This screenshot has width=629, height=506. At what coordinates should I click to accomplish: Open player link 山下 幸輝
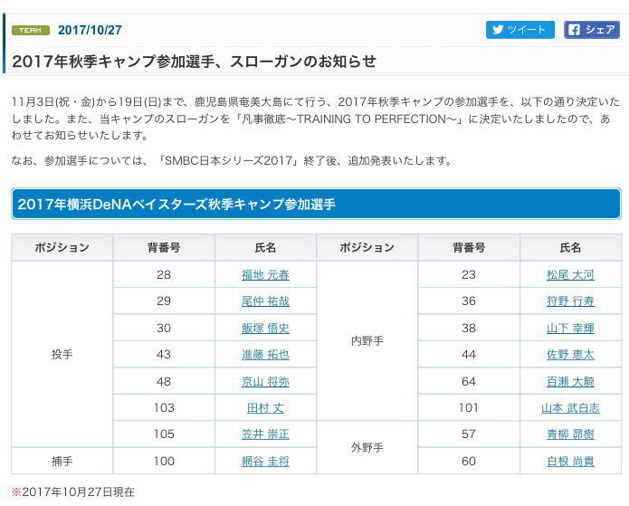(570, 329)
